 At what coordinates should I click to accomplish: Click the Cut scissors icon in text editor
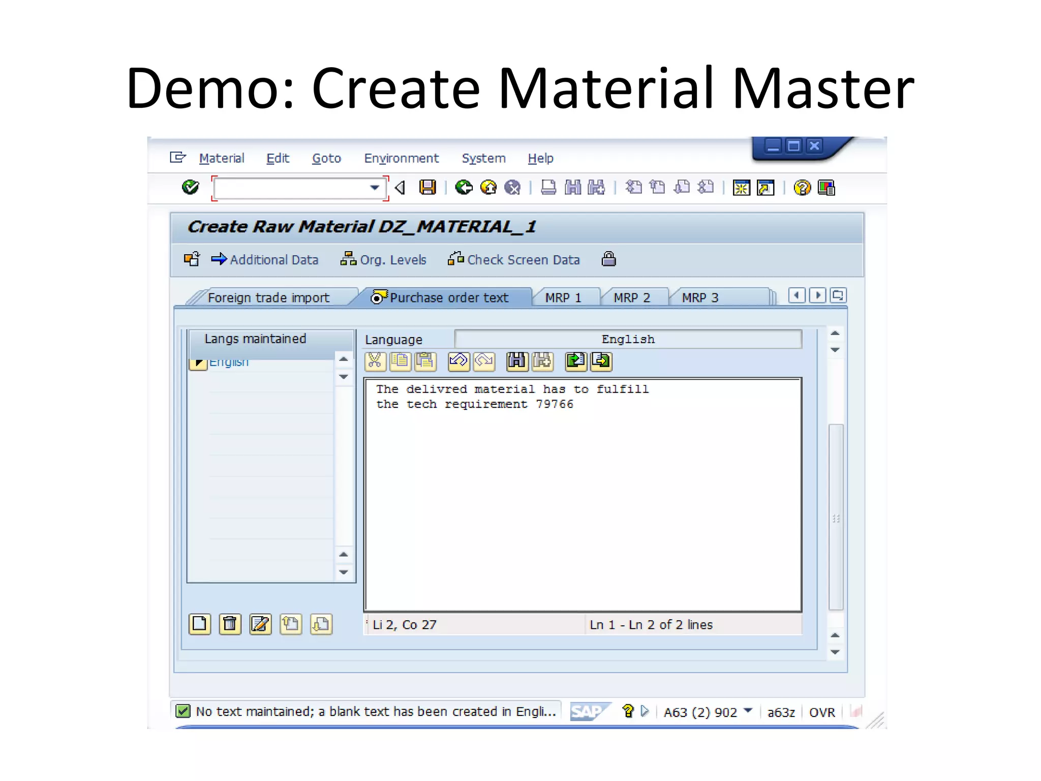point(375,361)
